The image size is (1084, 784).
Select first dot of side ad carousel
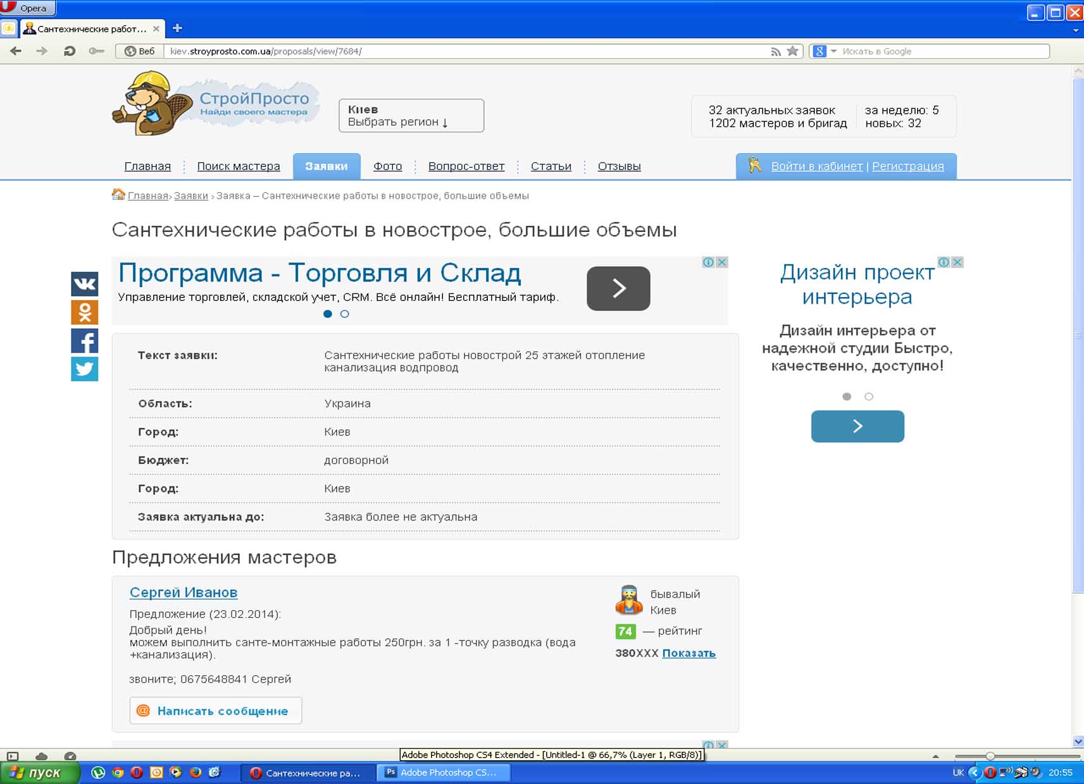[x=847, y=396]
